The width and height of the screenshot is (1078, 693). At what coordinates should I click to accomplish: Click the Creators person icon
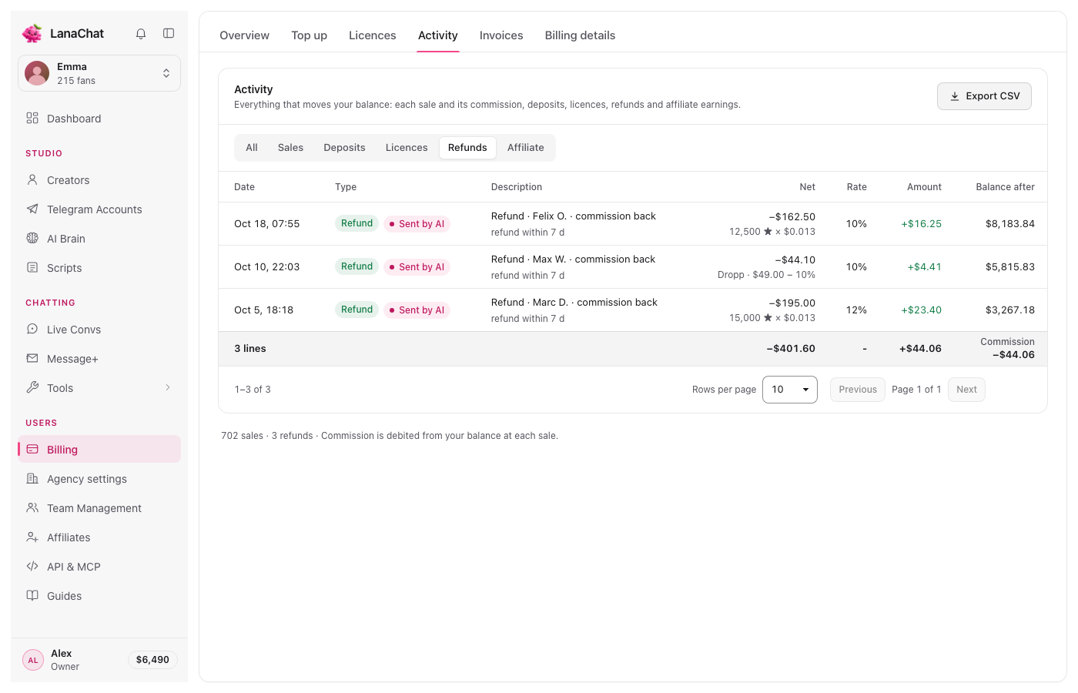(32, 179)
